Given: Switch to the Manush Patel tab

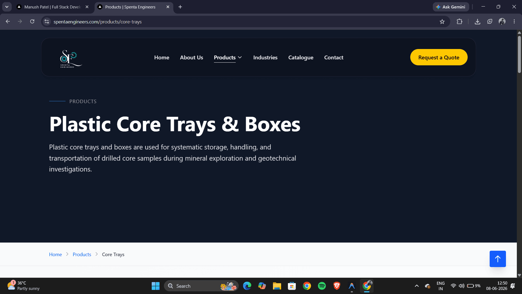Looking at the screenshot, I should [x=53, y=7].
